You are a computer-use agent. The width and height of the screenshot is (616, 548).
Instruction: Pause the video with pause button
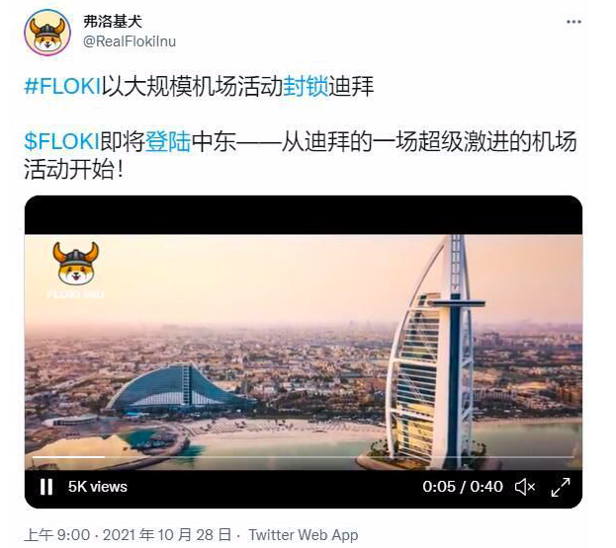[46, 487]
